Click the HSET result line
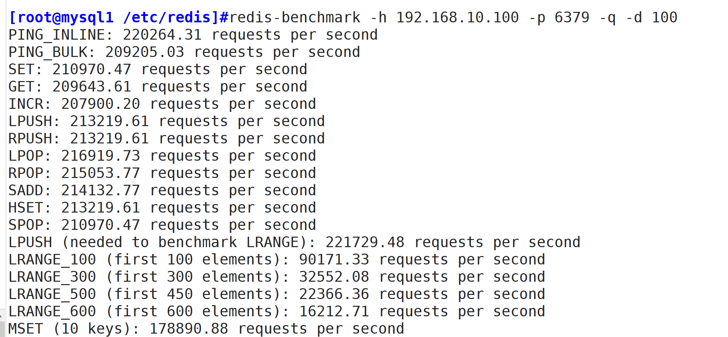 (162, 208)
